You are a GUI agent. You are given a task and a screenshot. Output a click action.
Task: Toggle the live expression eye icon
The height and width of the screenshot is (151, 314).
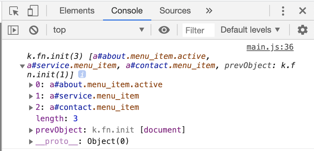point(164,30)
